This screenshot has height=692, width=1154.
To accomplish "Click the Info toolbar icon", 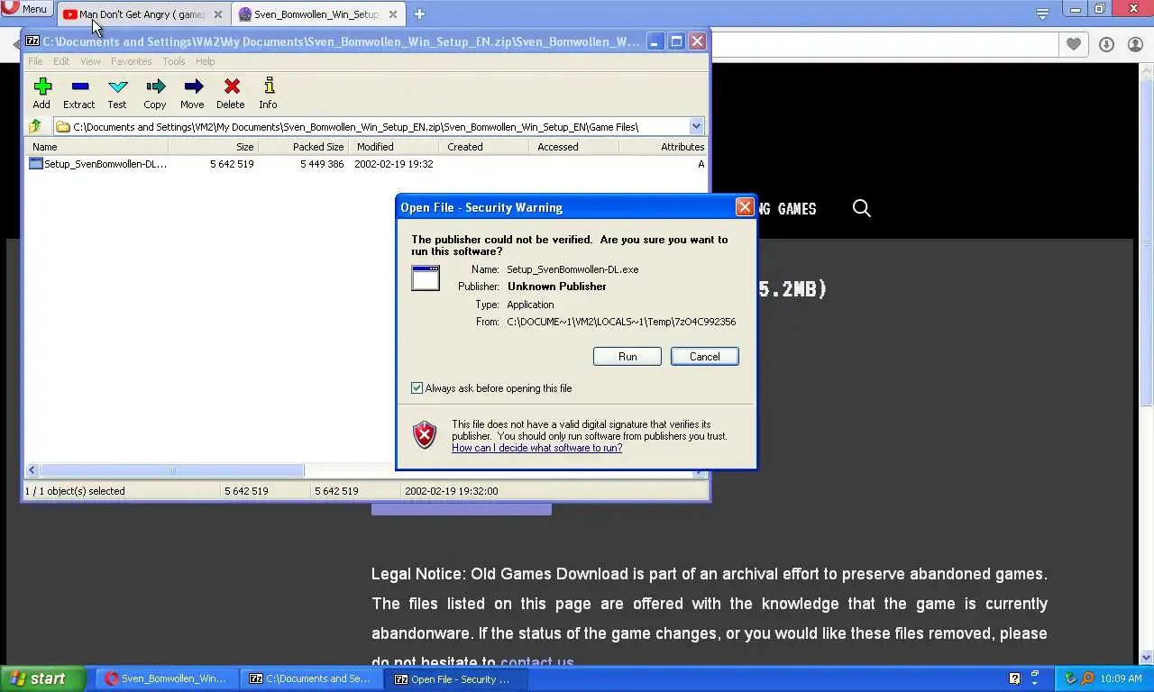I will click(x=269, y=93).
